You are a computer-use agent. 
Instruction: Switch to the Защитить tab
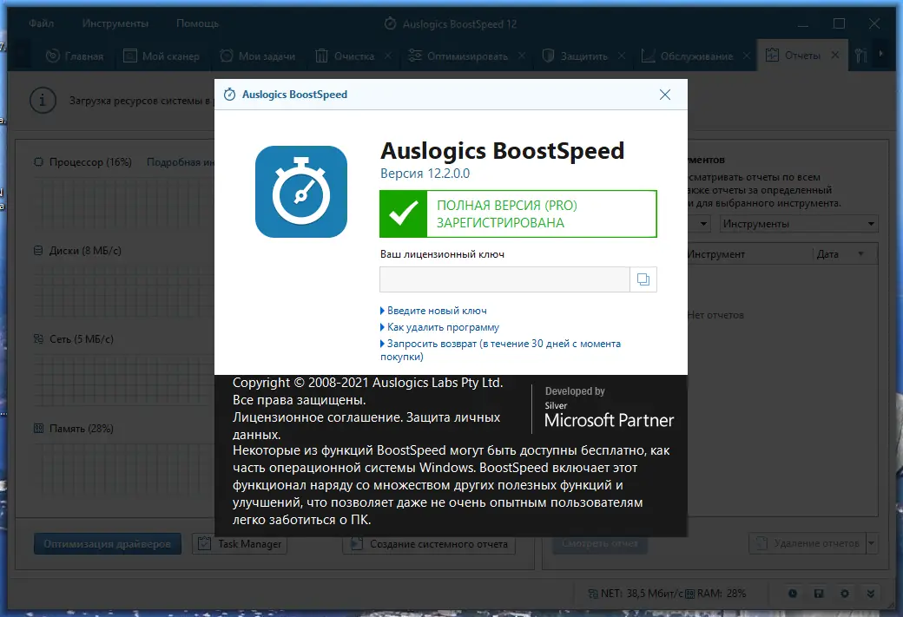576,56
